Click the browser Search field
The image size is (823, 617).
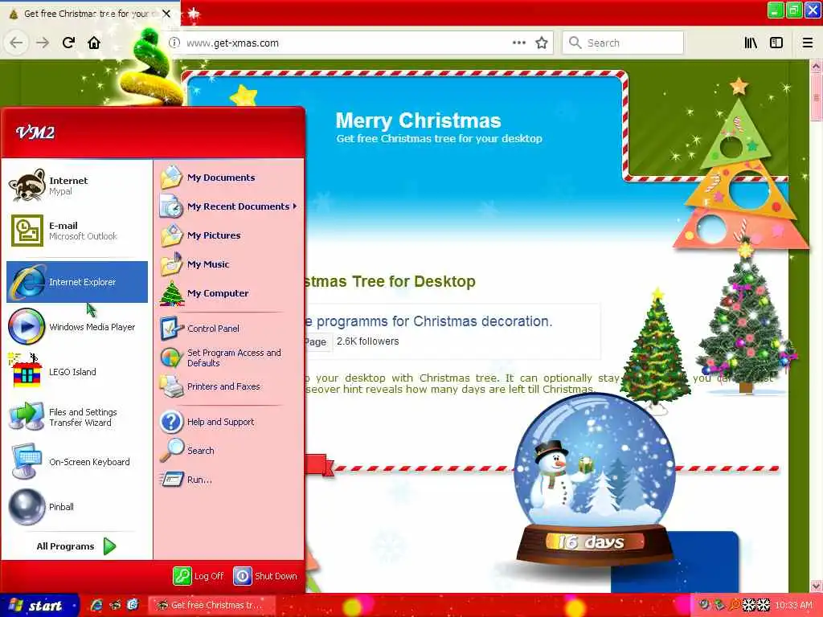tap(623, 43)
